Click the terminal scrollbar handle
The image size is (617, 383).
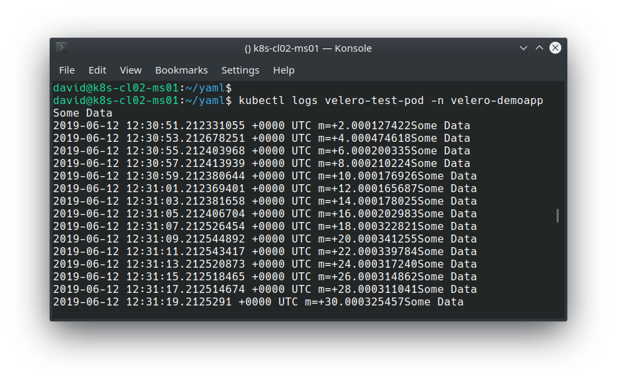pyautogui.click(x=557, y=216)
